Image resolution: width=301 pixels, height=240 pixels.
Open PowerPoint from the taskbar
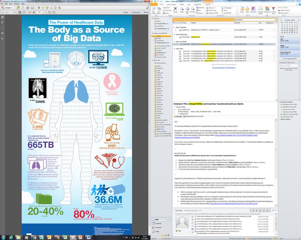tap(81, 238)
